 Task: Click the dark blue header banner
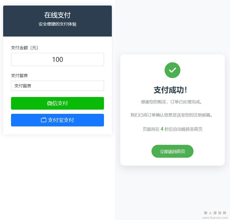point(57,21)
